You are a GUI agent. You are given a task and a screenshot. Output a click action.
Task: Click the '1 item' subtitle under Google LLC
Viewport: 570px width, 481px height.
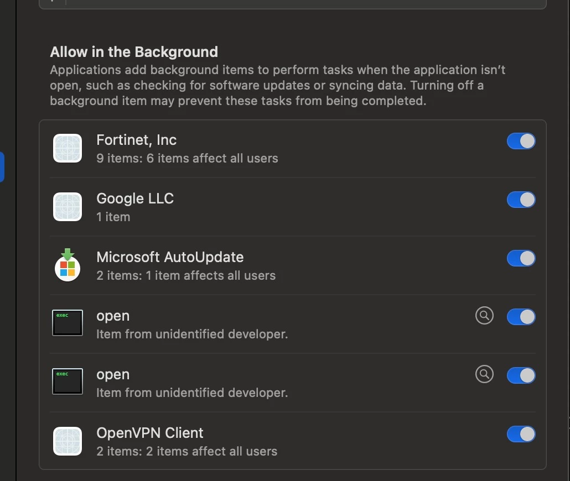click(x=113, y=217)
